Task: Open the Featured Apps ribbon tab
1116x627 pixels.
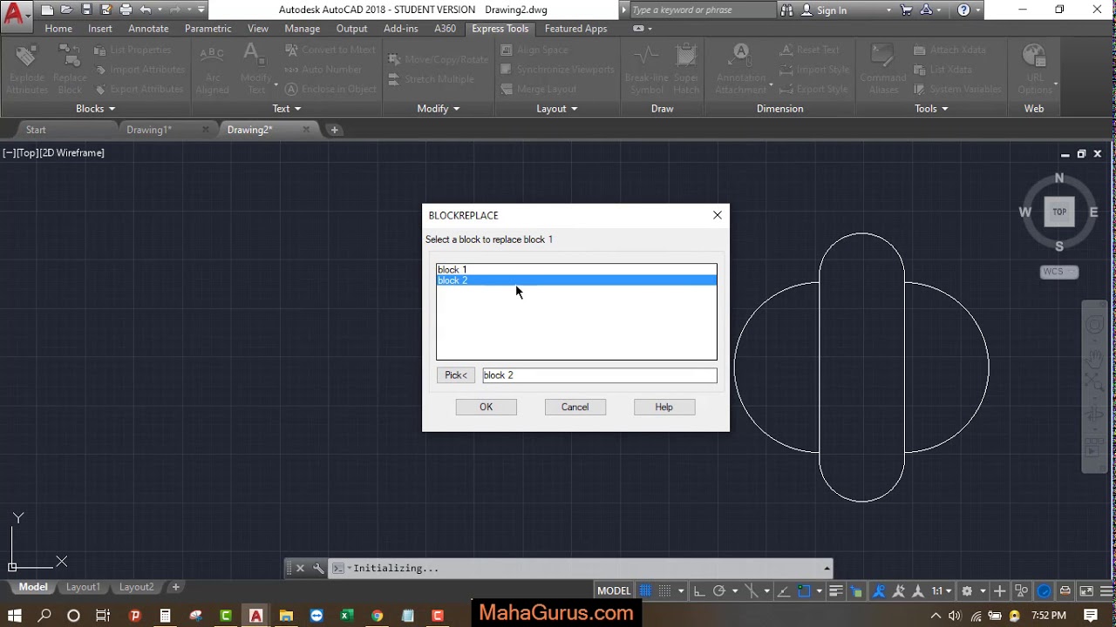Action: [575, 29]
